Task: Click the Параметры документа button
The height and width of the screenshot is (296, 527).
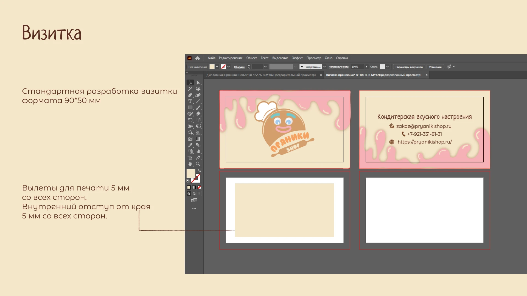Action: coord(409,67)
